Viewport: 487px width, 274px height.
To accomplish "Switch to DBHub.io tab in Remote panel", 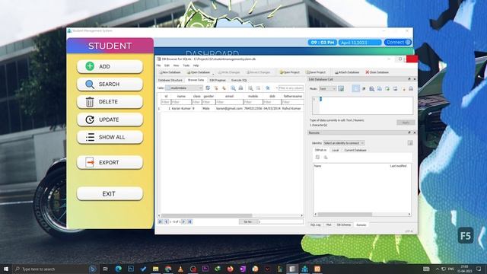I will click(x=320, y=150).
